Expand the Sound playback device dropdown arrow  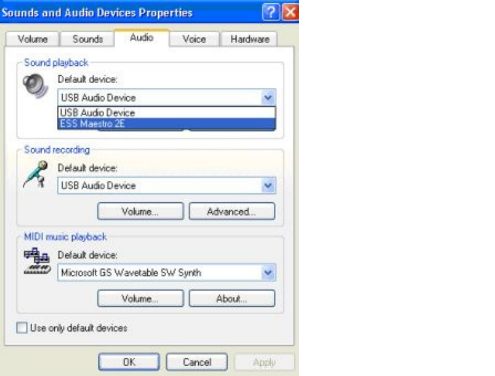268,97
